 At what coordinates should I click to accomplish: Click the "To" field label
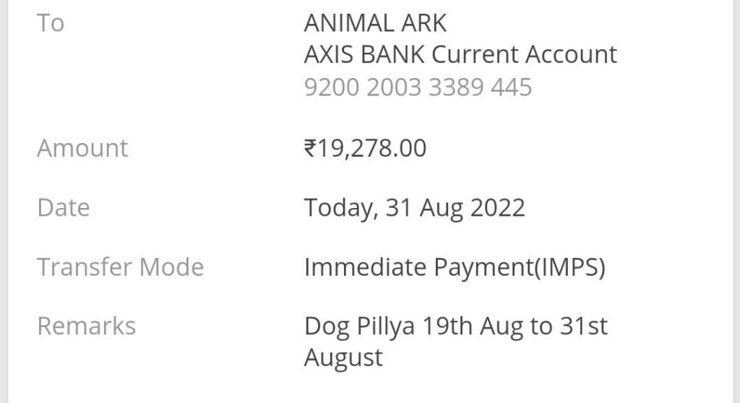pyautogui.click(x=51, y=23)
